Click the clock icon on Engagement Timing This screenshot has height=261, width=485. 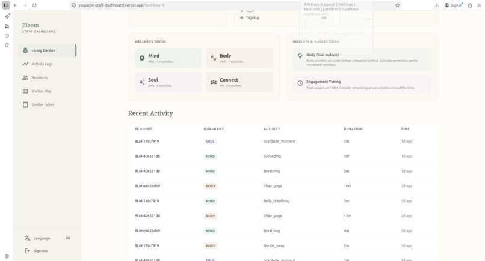[300, 83]
